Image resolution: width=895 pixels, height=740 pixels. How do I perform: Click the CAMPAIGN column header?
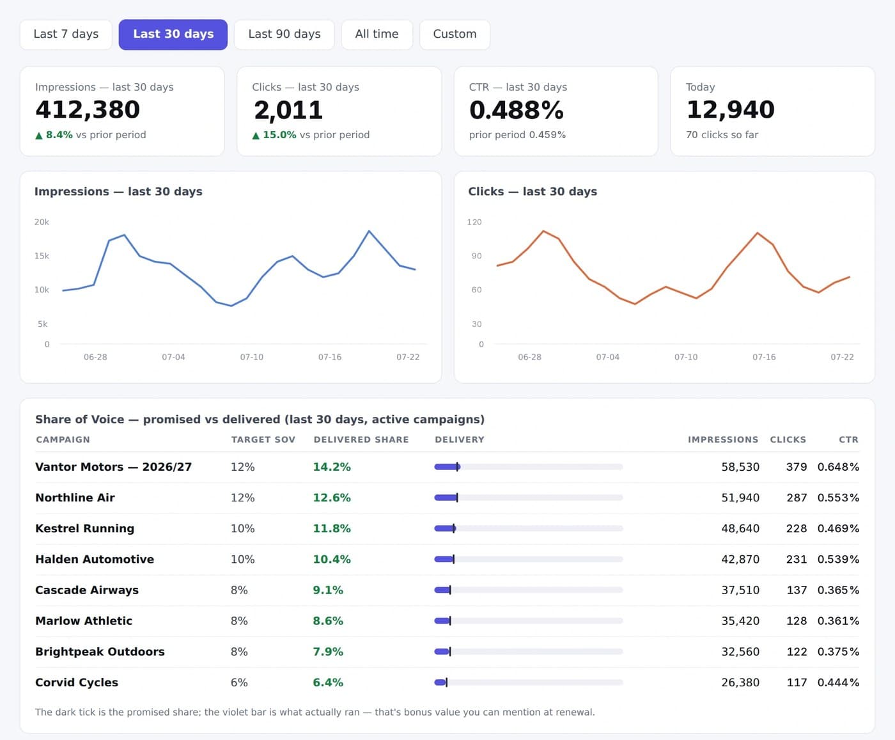[x=63, y=439]
